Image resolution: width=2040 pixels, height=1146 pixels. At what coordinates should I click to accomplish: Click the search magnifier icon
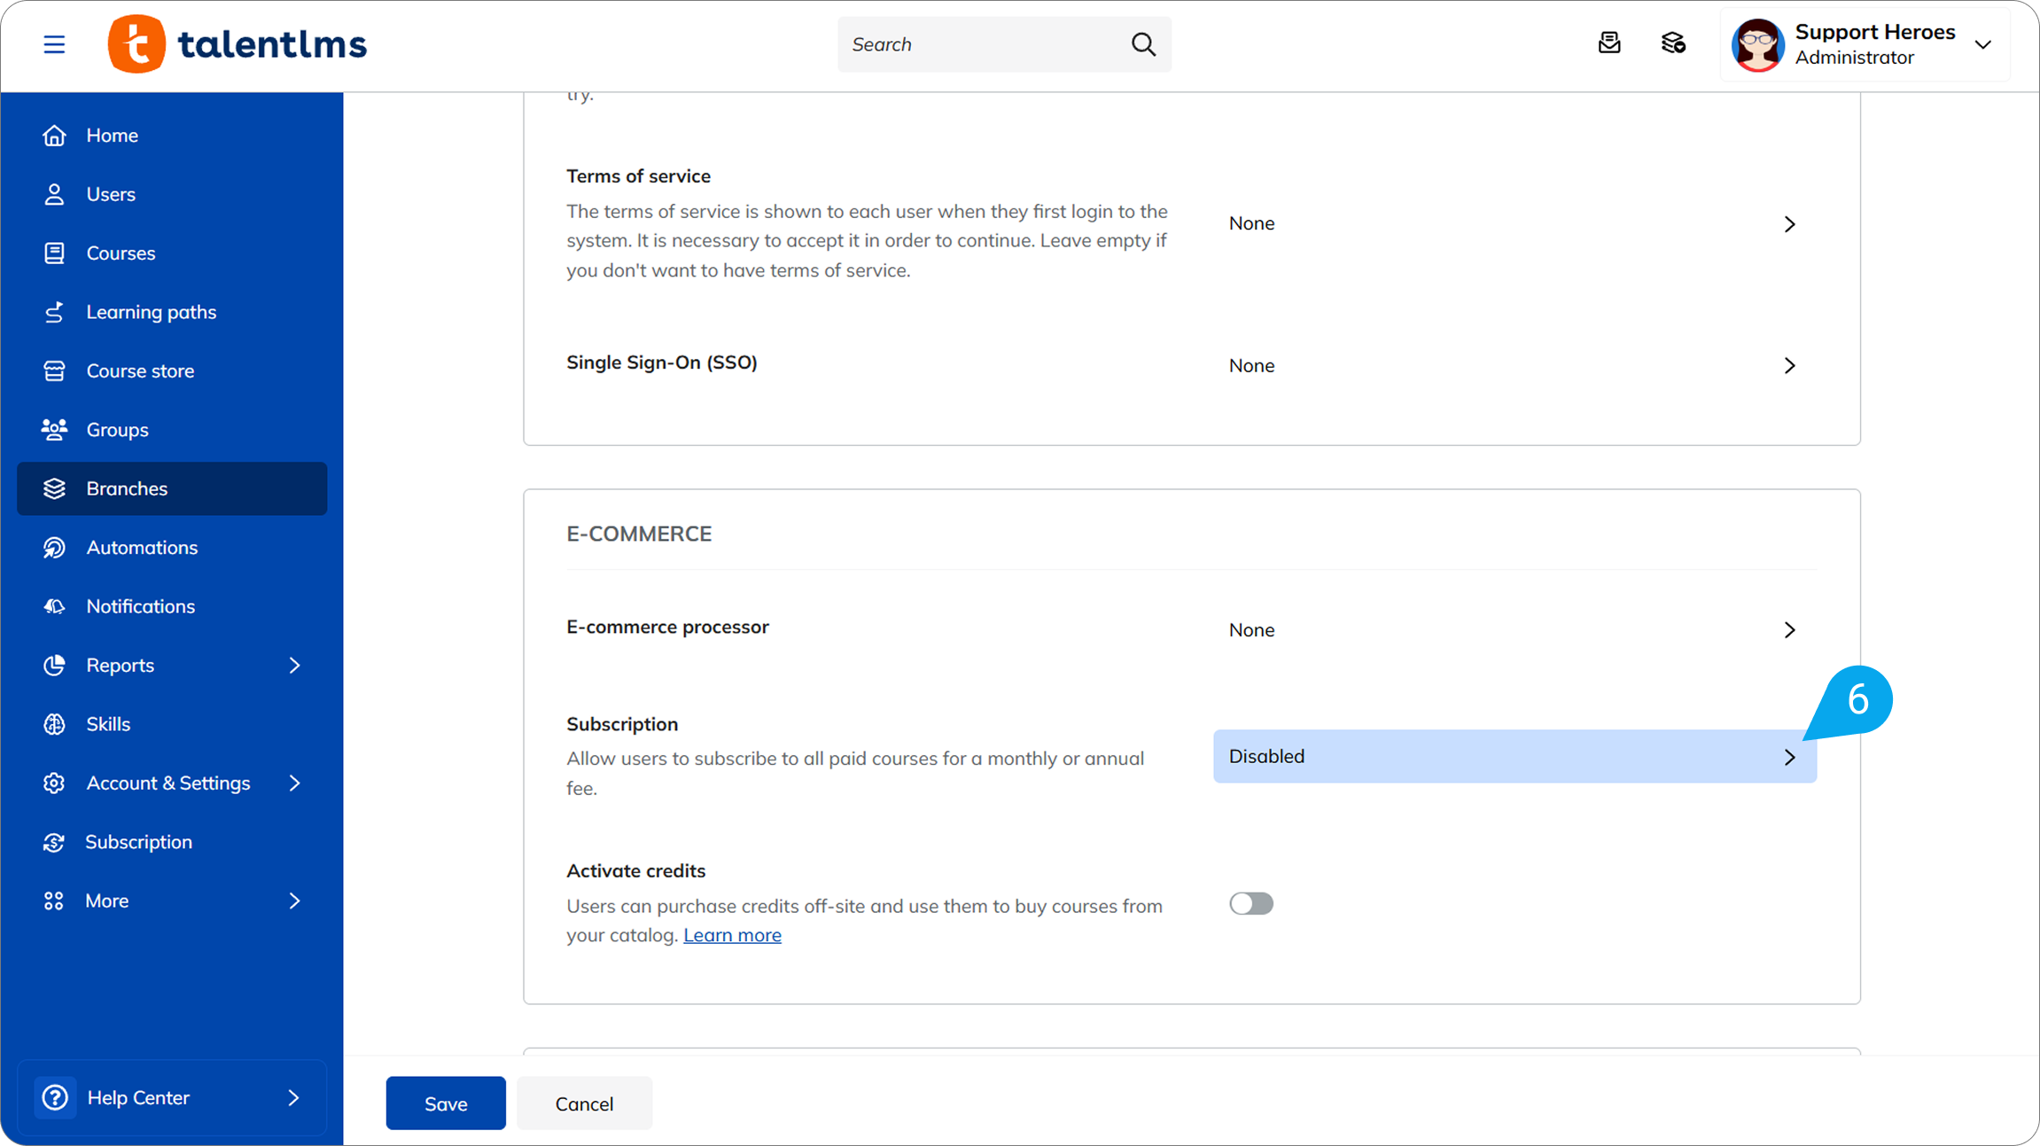[x=1143, y=44]
